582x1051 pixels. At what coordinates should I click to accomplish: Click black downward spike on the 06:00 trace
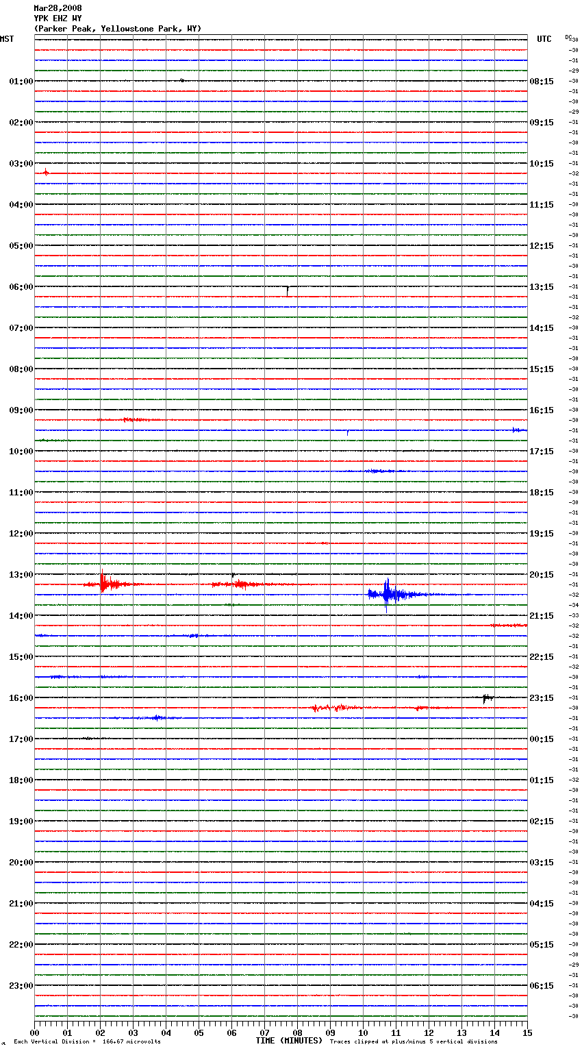pos(287,290)
